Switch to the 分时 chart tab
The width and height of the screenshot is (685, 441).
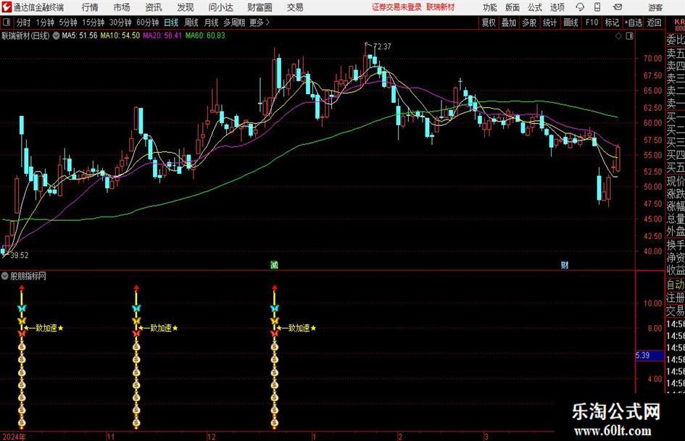24,22
